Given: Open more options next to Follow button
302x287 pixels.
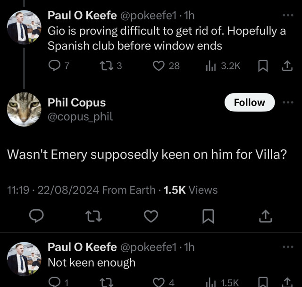Looking at the screenshot, I should click(x=287, y=102).
